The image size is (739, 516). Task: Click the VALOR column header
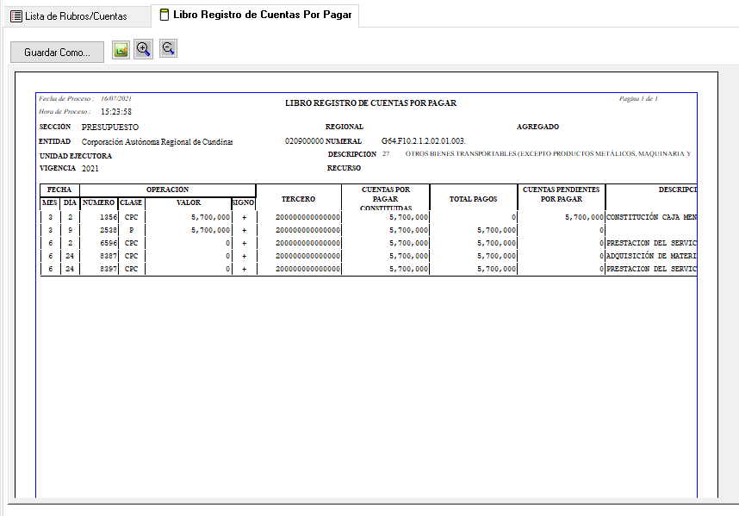pos(188,203)
